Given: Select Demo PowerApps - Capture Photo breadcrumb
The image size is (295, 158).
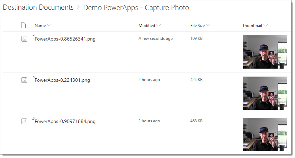Looking at the screenshot, I should (x=136, y=8).
